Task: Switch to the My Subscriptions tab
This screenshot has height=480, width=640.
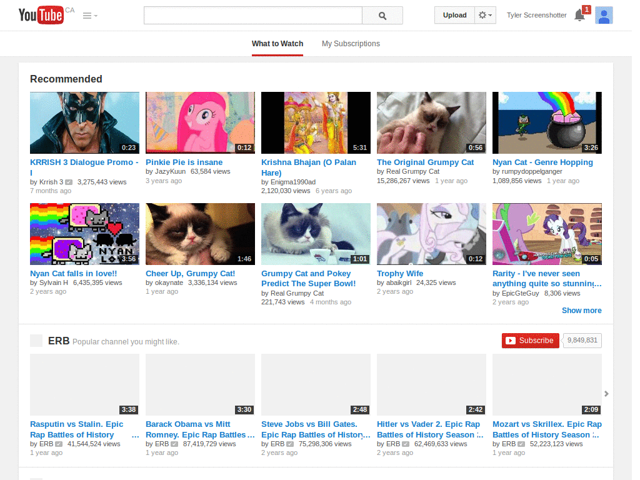Action: click(351, 44)
